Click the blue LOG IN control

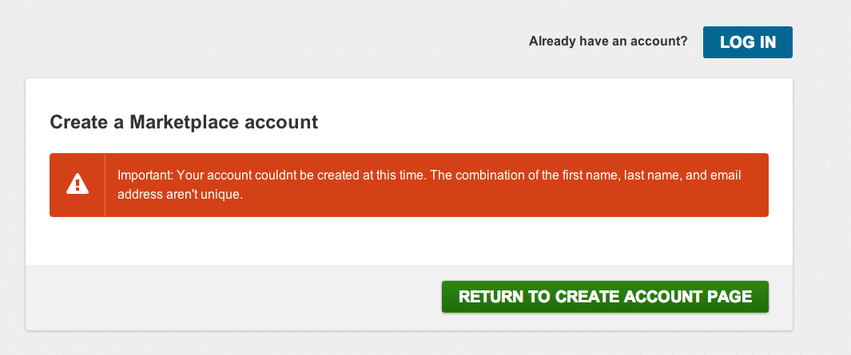click(x=747, y=42)
